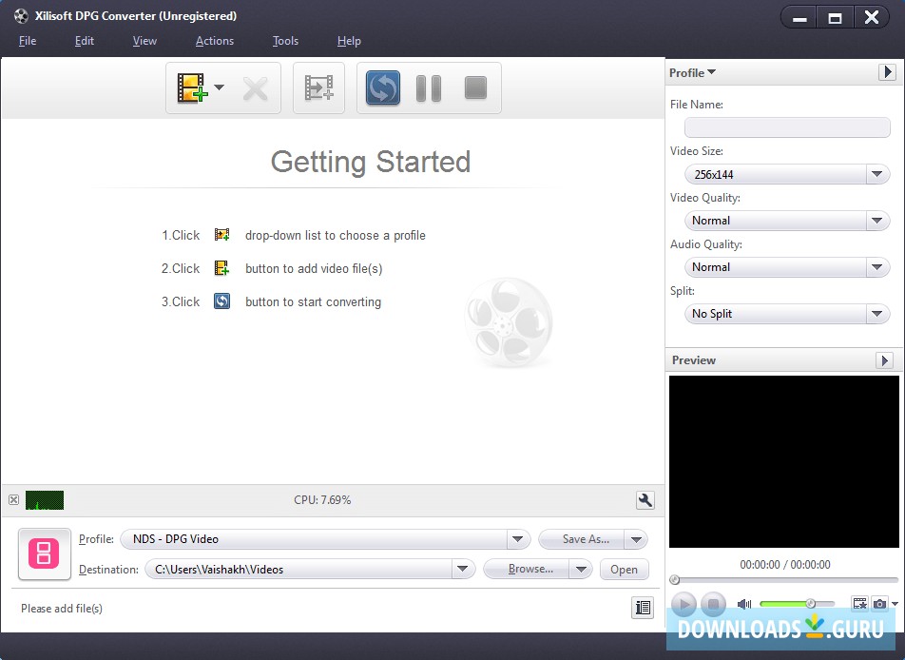Take a snapshot with the camera icon

(879, 604)
